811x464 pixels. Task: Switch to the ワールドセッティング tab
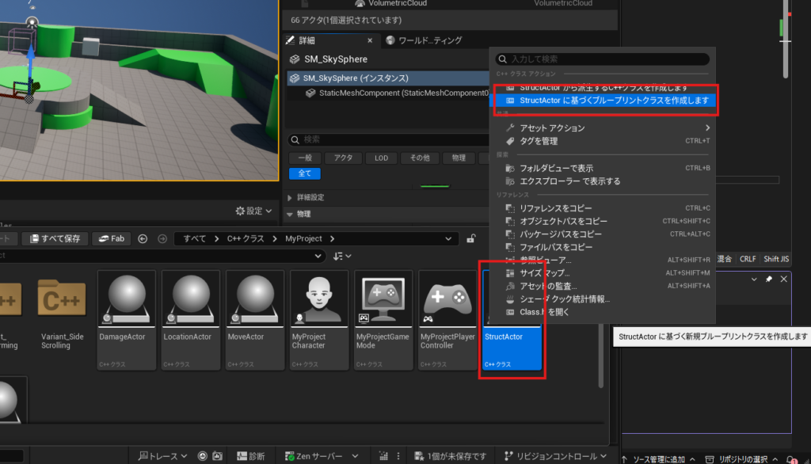(425, 40)
